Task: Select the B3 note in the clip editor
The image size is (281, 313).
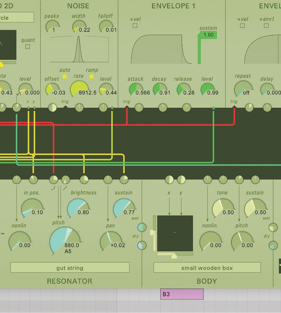Action: click(x=182, y=294)
